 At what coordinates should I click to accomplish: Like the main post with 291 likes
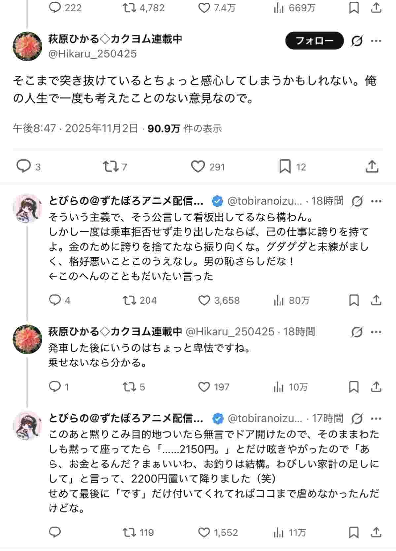(198, 166)
